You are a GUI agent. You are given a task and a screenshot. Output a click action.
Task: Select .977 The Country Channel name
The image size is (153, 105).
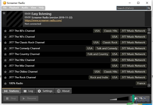click(x=24, y=54)
